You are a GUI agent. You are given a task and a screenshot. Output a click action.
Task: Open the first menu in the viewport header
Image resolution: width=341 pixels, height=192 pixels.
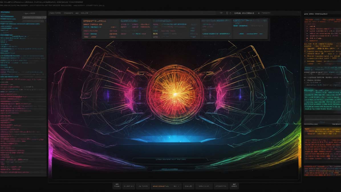(x=56, y=13)
